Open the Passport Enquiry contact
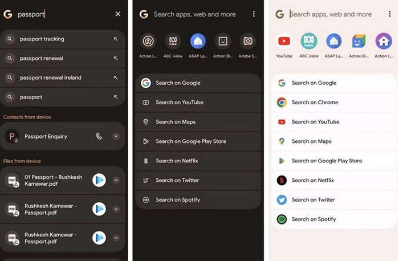Image resolution: width=399 pixels, height=261 pixels. (63, 136)
